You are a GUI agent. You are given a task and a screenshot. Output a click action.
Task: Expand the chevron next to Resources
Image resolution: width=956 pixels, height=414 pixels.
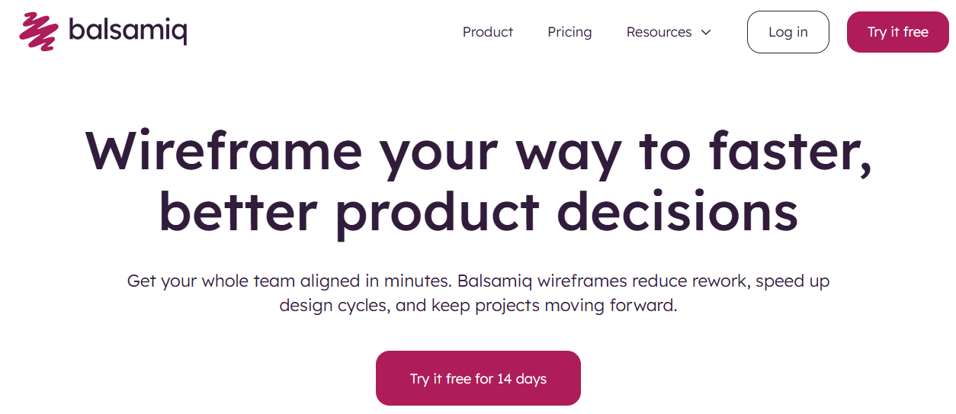pos(706,32)
